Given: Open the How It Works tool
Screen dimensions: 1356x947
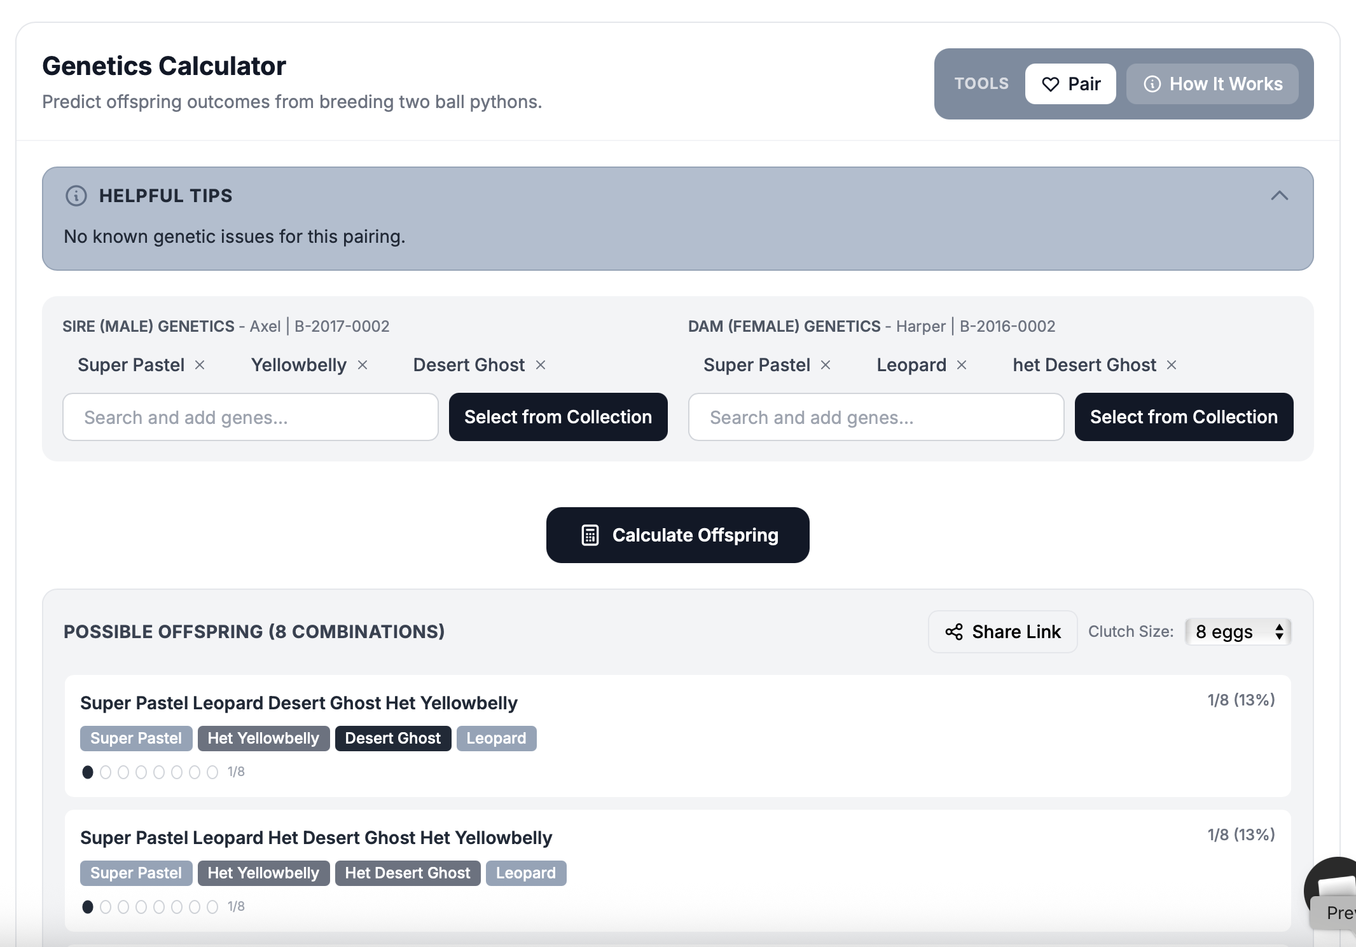Looking at the screenshot, I should coord(1212,84).
